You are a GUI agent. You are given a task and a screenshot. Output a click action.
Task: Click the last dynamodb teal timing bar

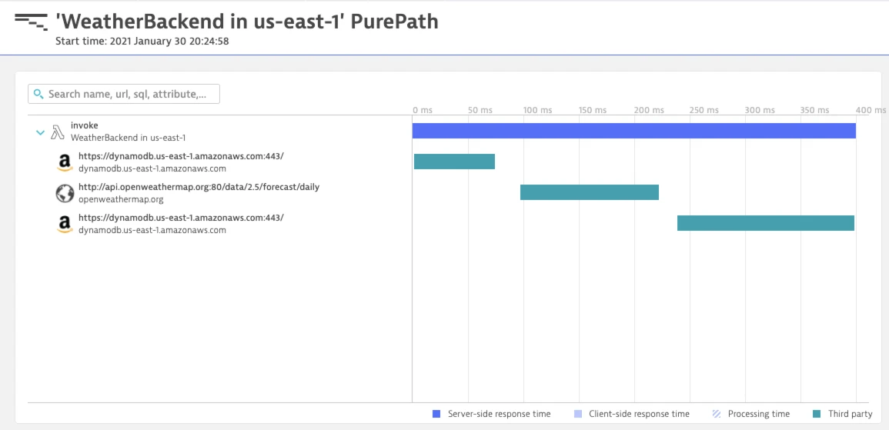[766, 223]
